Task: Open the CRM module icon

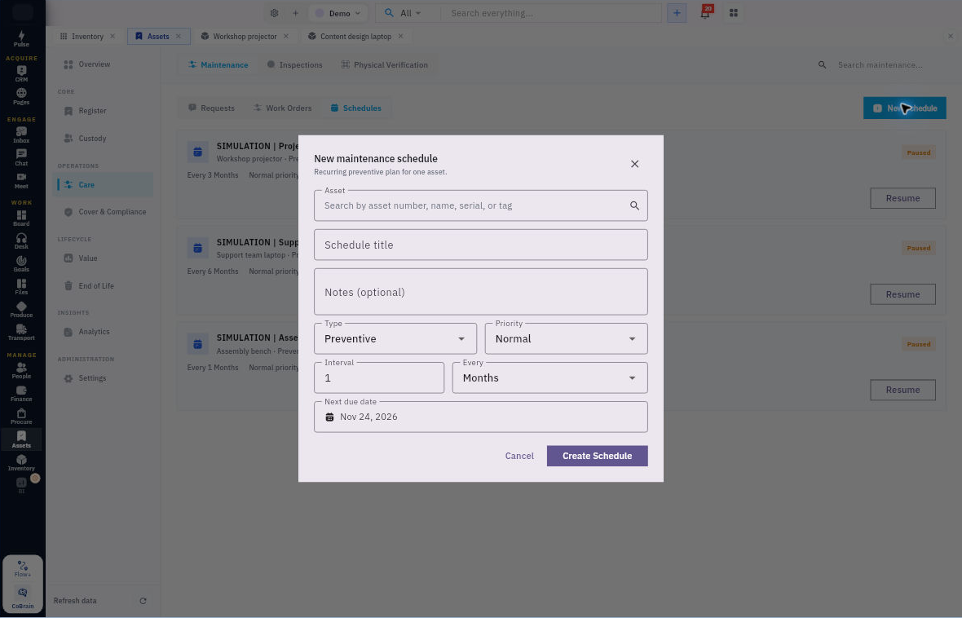Action: (21, 73)
